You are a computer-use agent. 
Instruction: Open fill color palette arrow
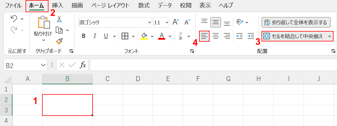(152, 36)
